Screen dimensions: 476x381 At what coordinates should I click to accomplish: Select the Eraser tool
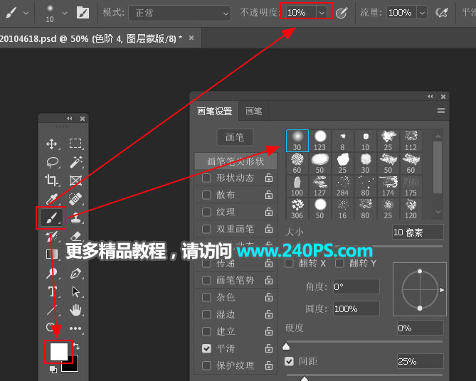tap(76, 237)
